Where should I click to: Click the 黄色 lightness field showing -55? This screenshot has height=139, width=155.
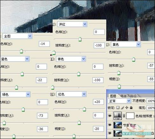(x=151, y=79)
